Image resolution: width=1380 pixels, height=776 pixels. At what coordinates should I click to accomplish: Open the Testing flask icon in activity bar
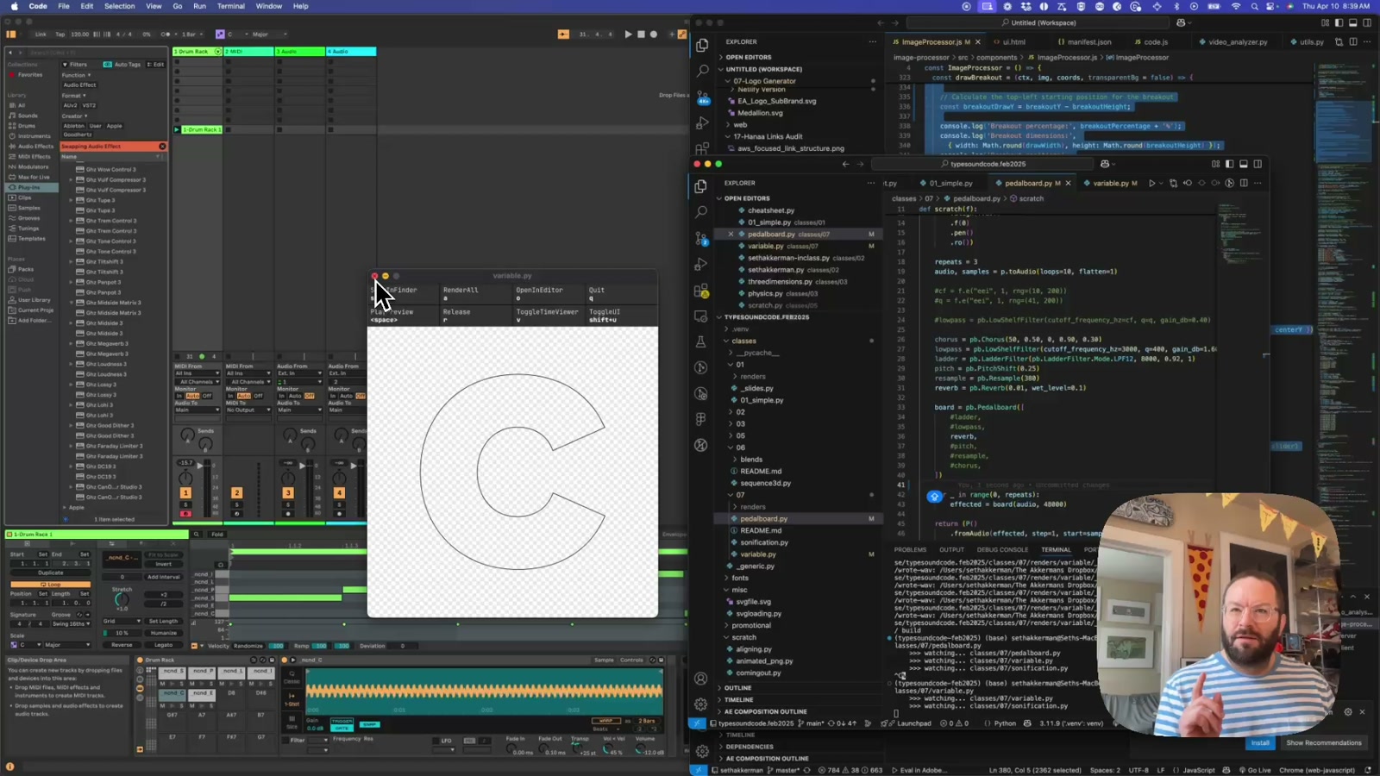700,342
